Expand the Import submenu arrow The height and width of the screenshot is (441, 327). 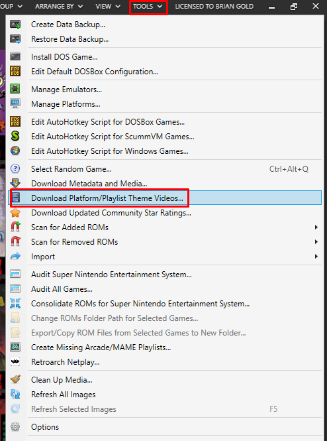tap(316, 257)
